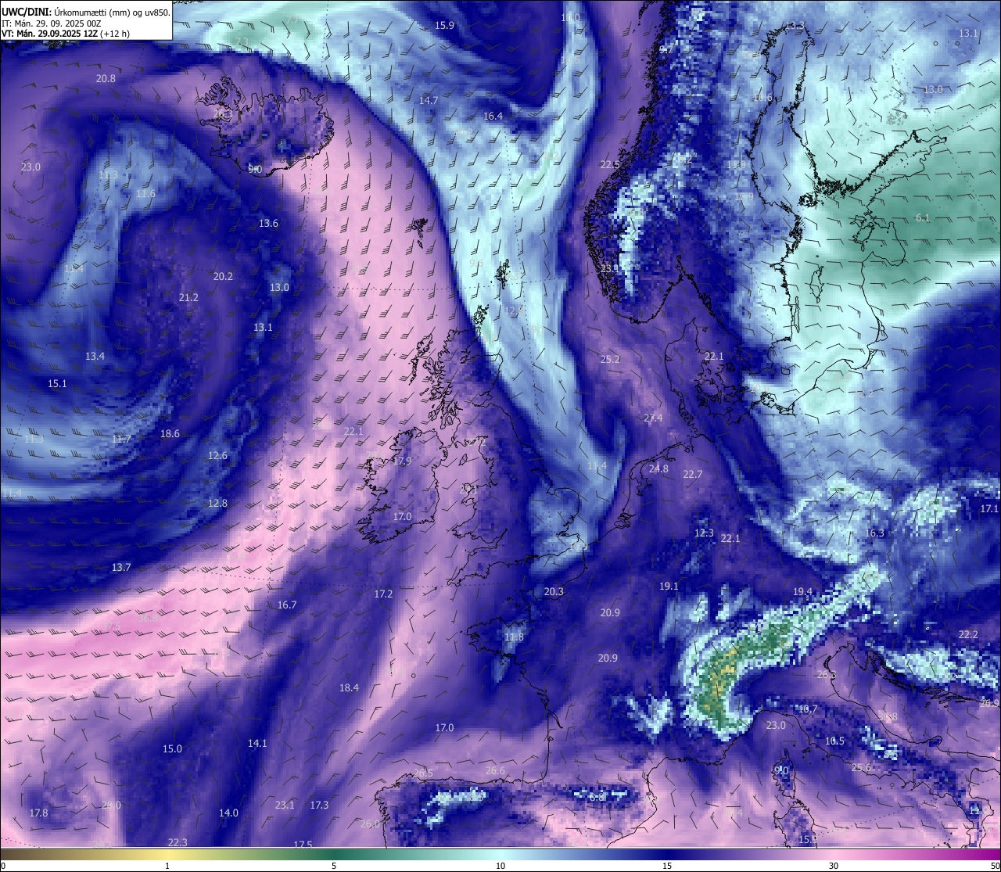Click the 20.3 value over English Channel

point(554,591)
